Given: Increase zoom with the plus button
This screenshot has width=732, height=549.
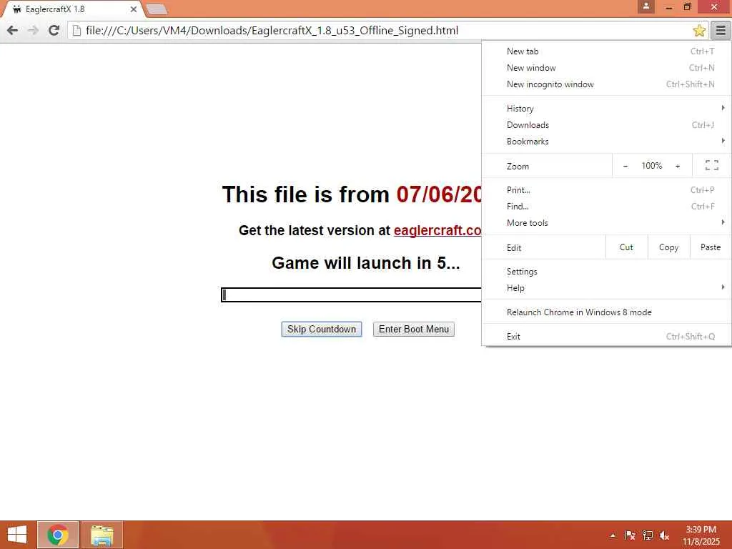Looking at the screenshot, I should [x=678, y=166].
